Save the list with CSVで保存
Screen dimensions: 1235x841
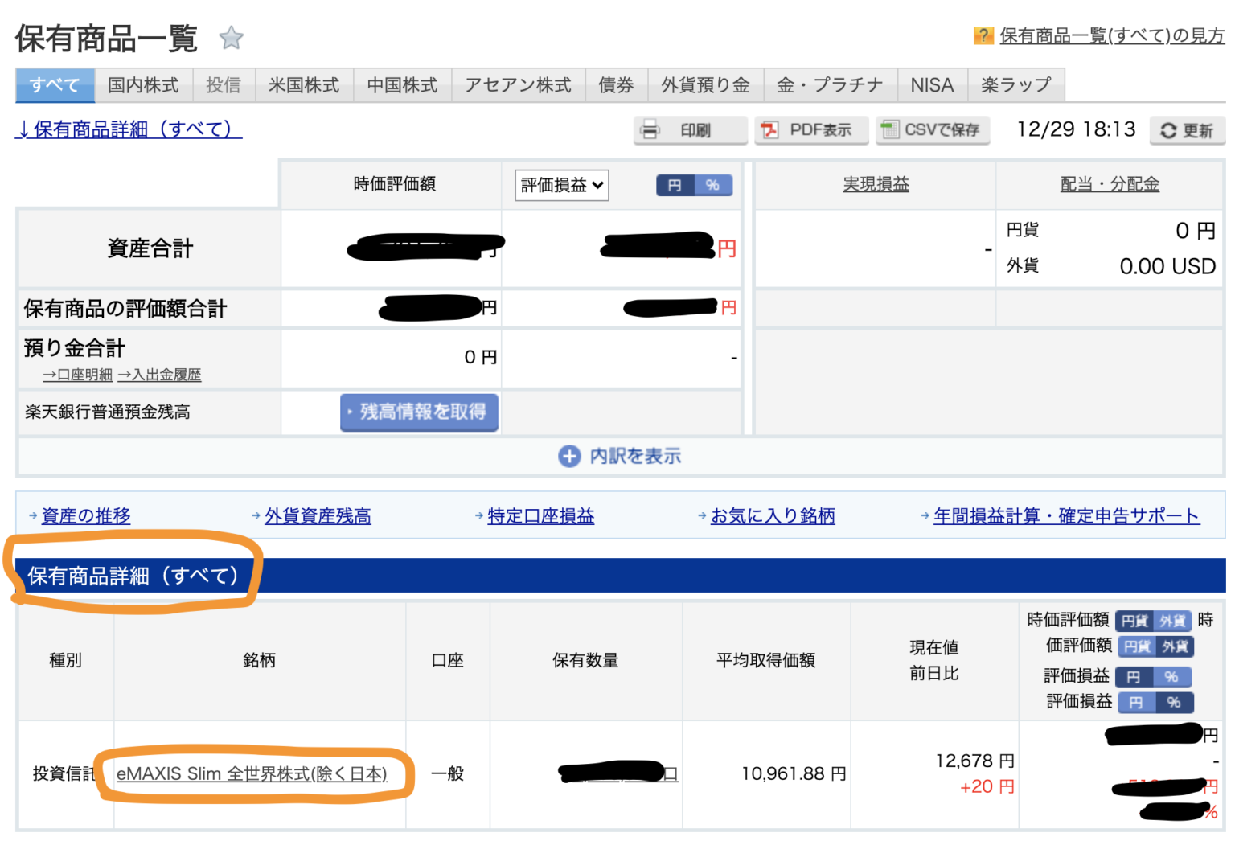[x=932, y=130]
